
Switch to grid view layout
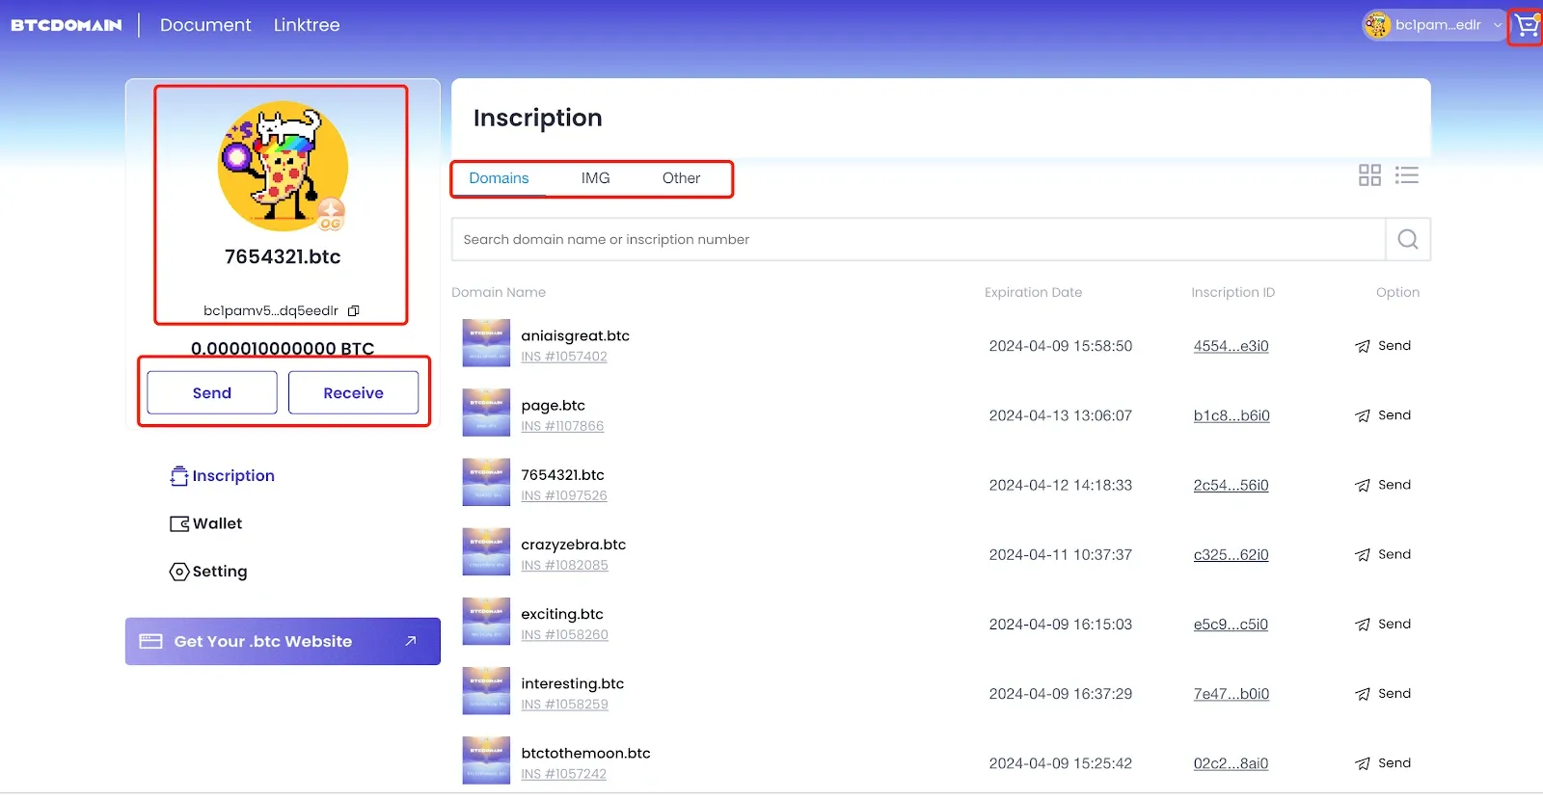point(1369,175)
